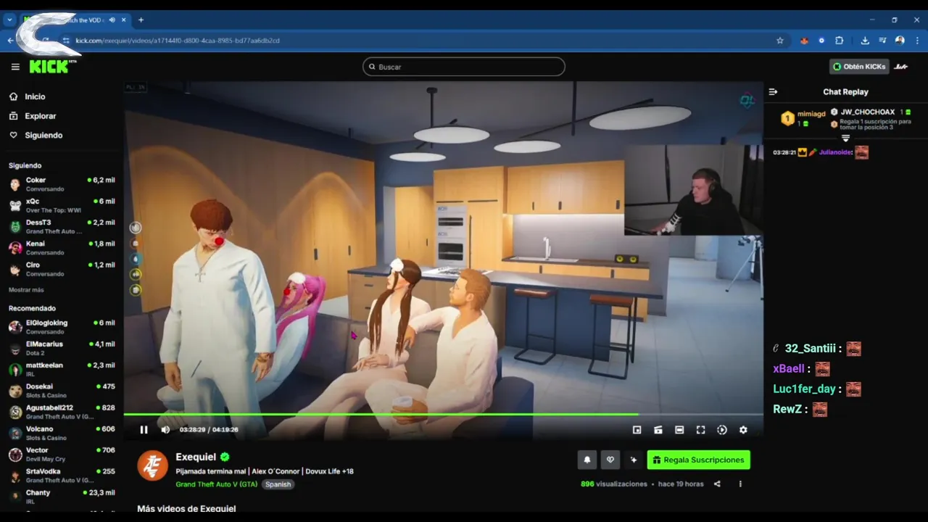The height and width of the screenshot is (522, 928).
Task: Open the Kick hamburger sidebar menu
Action: (x=15, y=67)
